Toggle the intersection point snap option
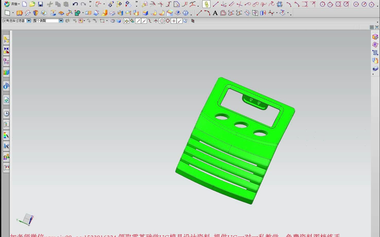 pyautogui.click(x=155, y=21)
